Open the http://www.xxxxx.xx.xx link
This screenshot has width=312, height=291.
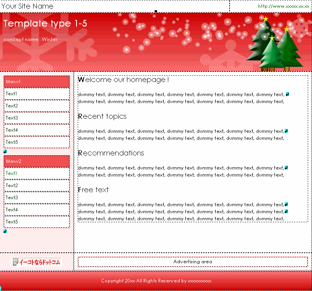pyautogui.click(x=283, y=6)
